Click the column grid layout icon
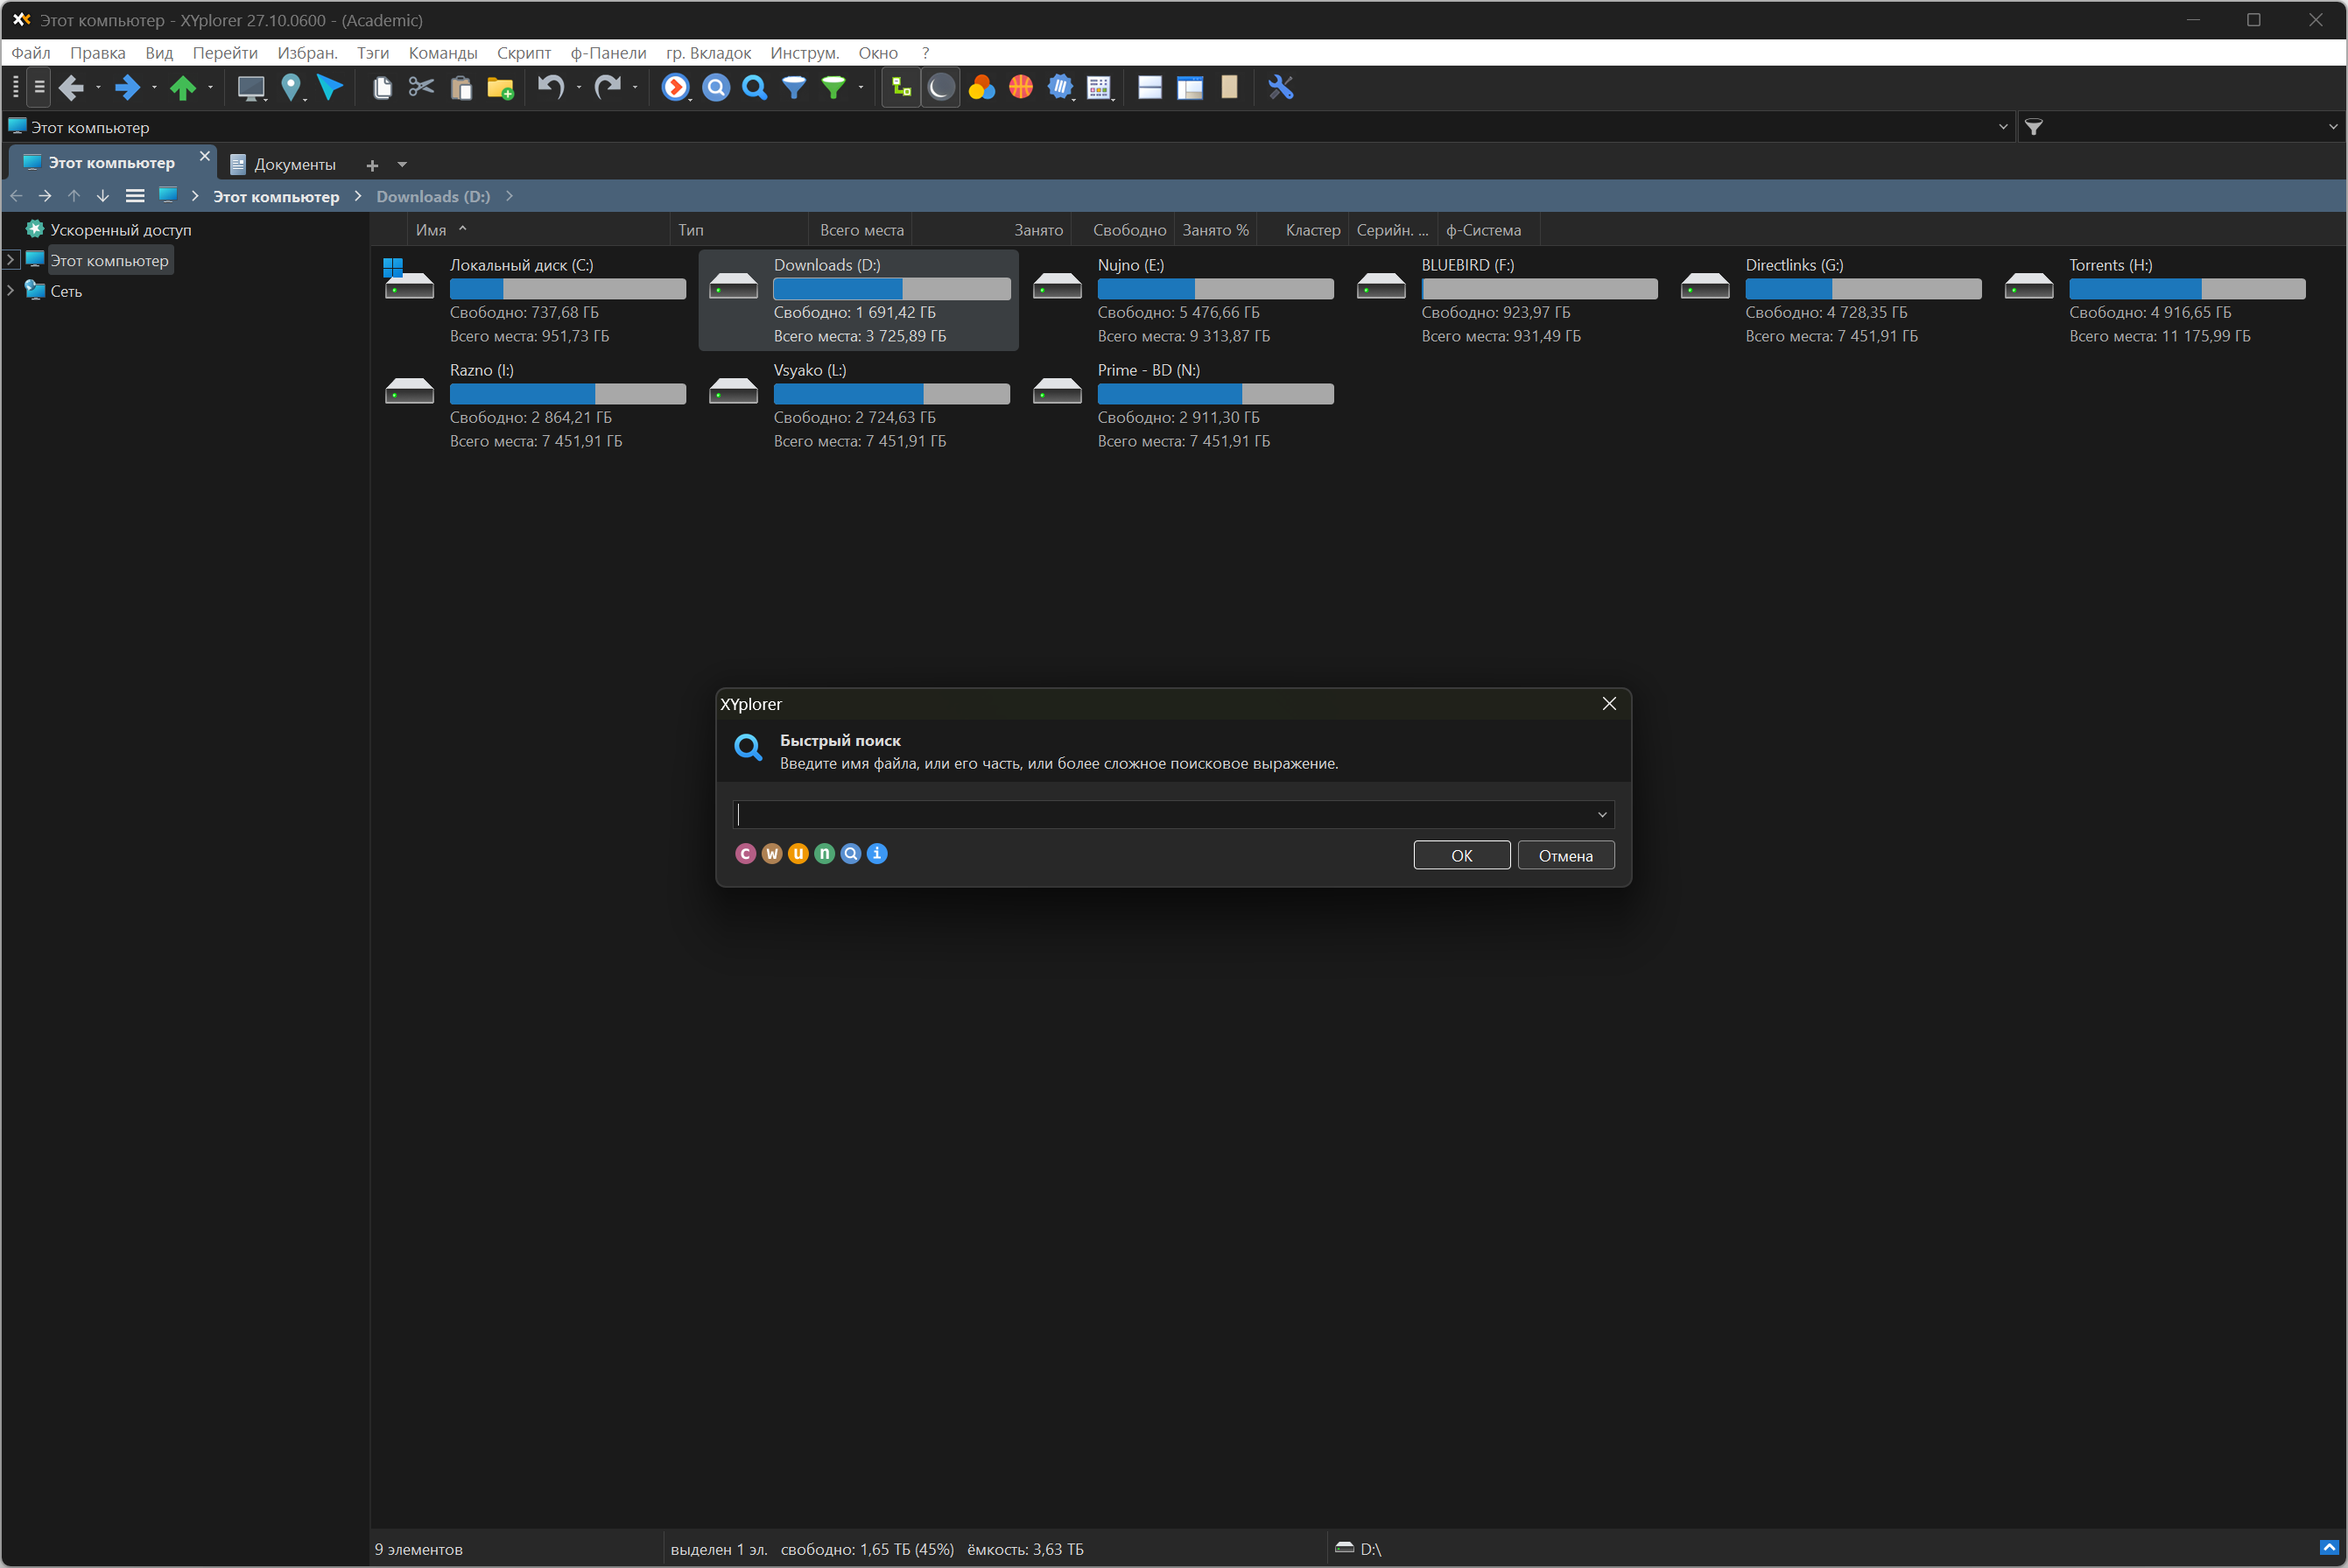This screenshot has height=1568, width=2348. click(1099, 88)
